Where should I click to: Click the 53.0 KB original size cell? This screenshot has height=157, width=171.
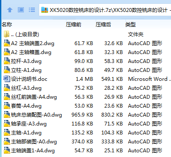[x=84, y=106]
